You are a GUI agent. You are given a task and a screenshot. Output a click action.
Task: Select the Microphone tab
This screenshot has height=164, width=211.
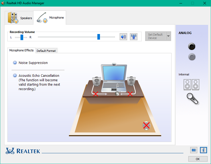50,18
